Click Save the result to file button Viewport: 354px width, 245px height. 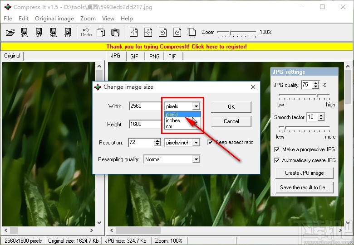pyautogui.click(x=305, y=187)
